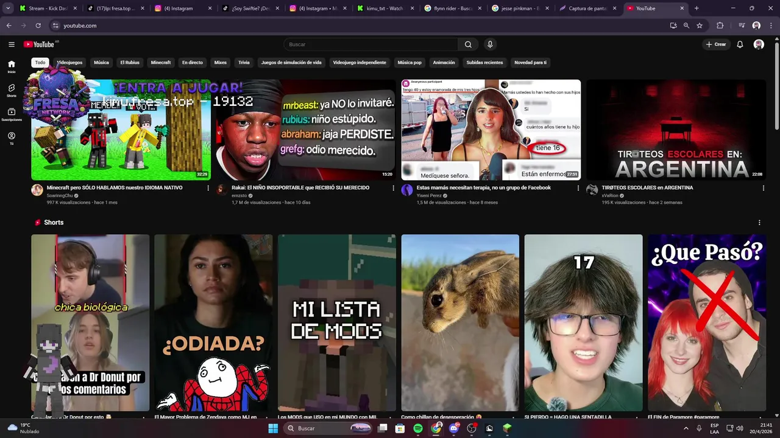Open Suscripciones in the sidebar

point(11,114)
